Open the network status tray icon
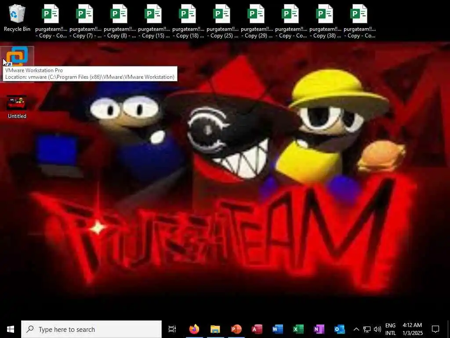Viewport: 450px width, 338px height. click(367, 329)
